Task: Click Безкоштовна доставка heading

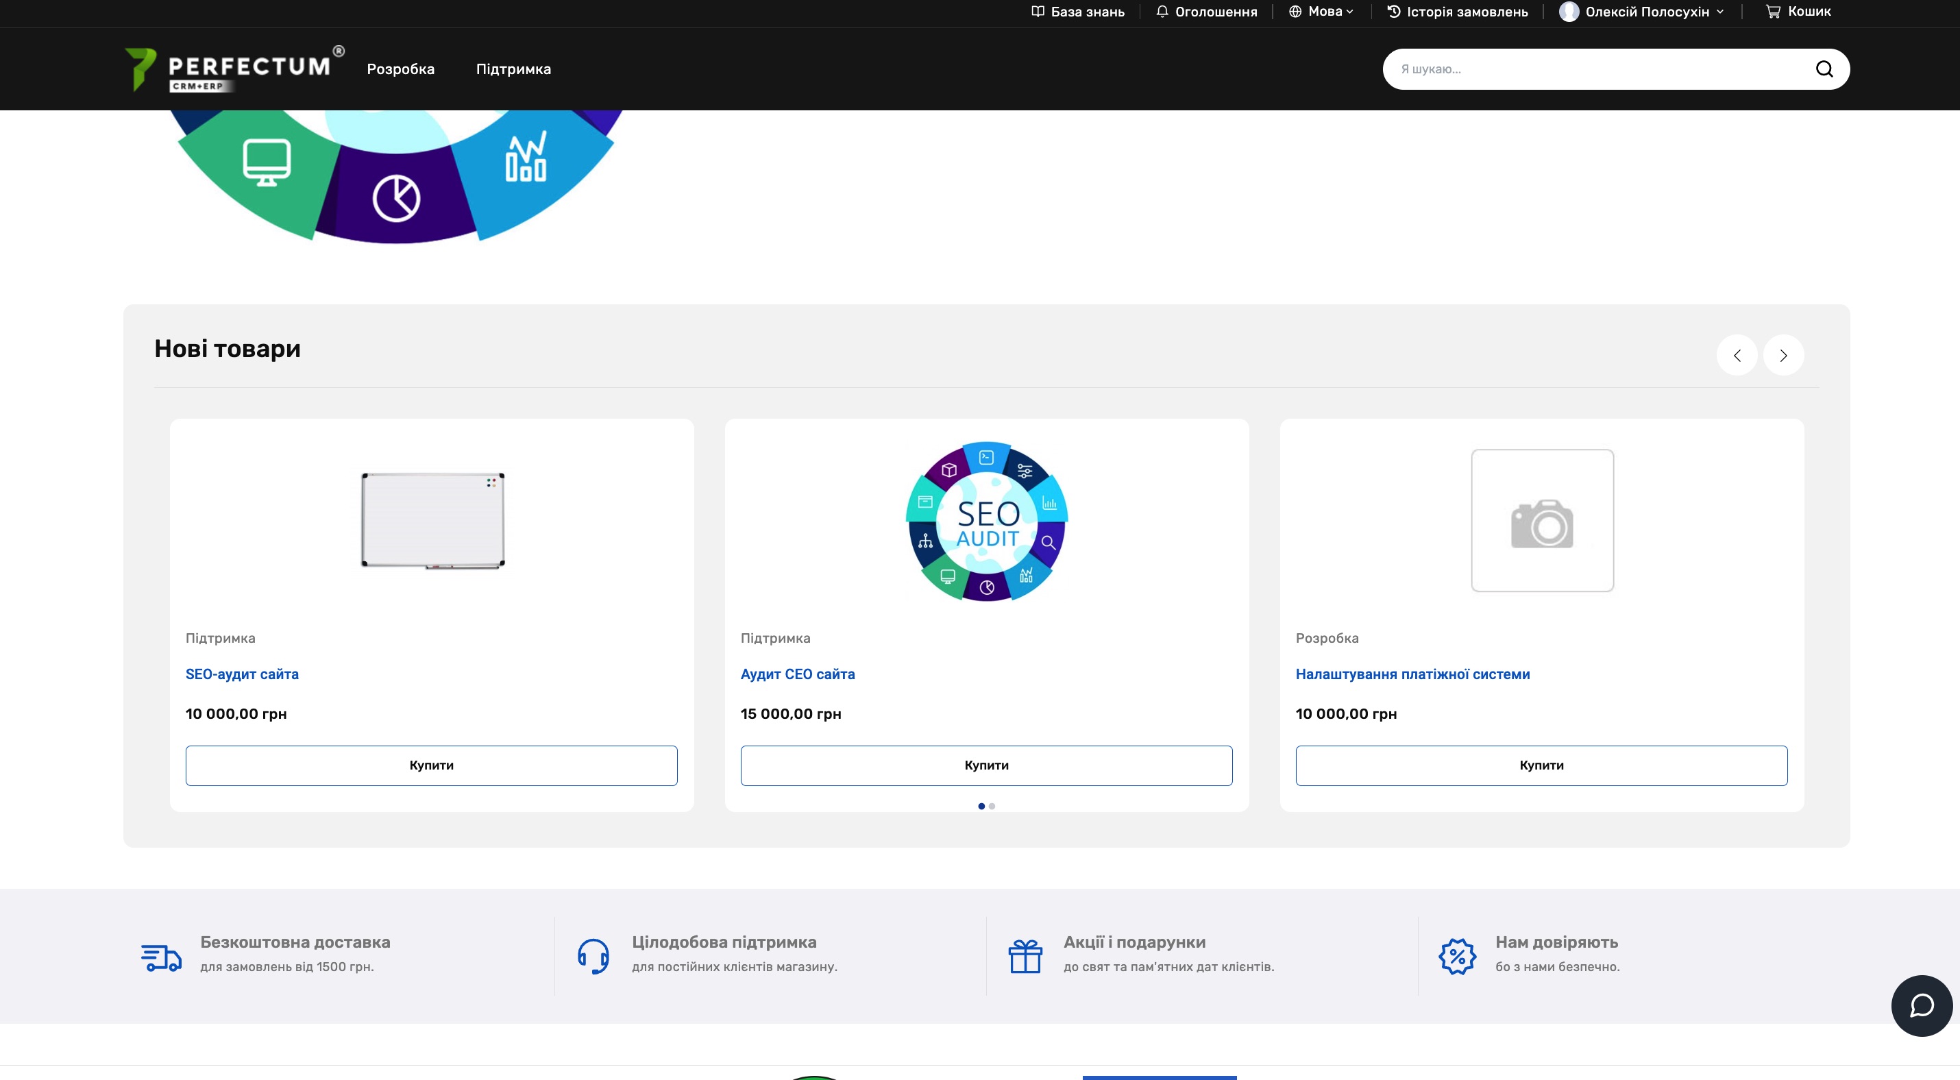Action: coord(295,942)
